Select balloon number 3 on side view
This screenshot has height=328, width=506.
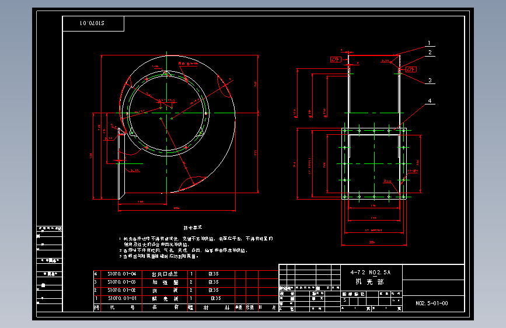430,81
